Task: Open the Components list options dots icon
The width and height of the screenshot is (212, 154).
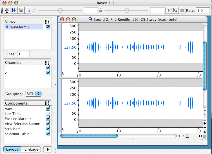Action: click(47, 103)
